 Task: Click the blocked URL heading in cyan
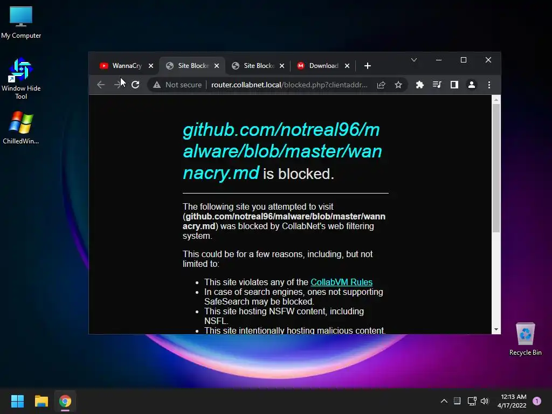[282, 151]
